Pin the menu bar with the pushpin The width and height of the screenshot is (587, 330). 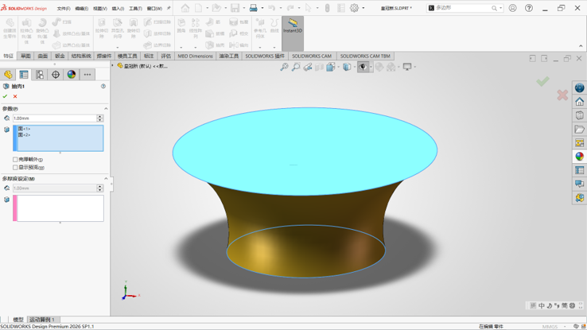click(x=169, y=8)
